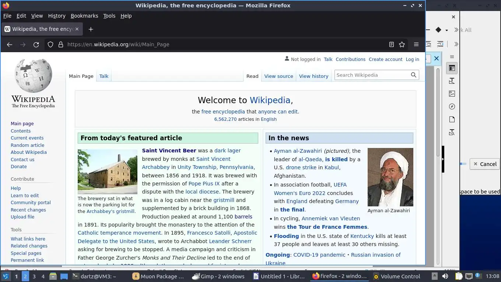
Task: Open Current events in sidebar
Action: point(27,138)
